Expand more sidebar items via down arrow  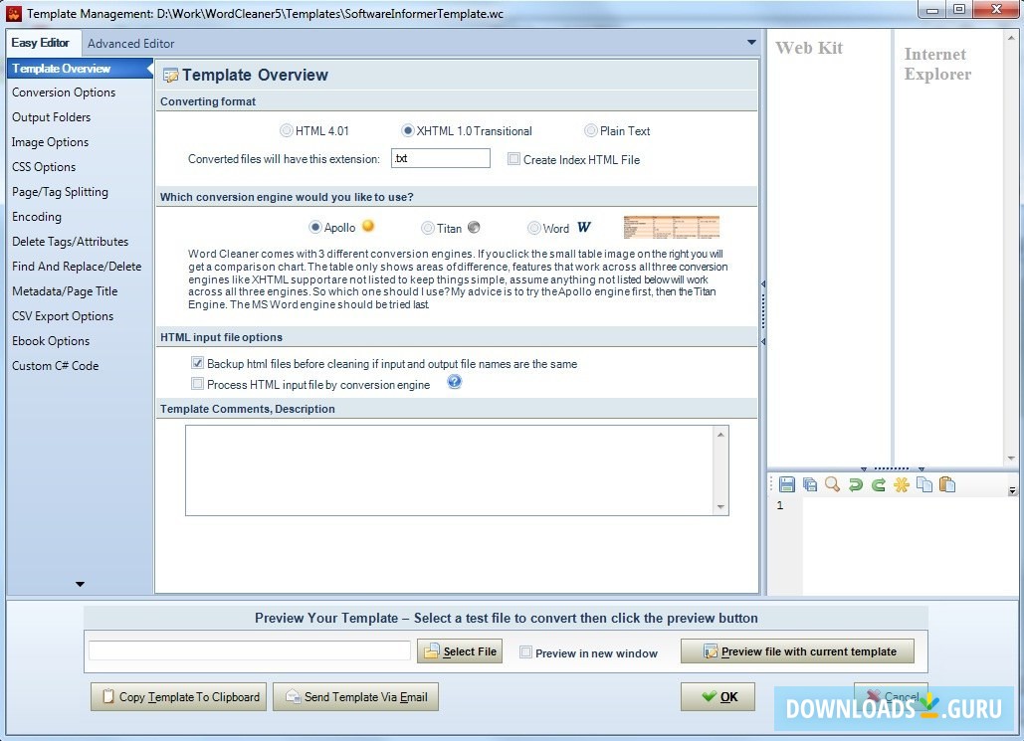pyautogui.click(x=80, y=584)
